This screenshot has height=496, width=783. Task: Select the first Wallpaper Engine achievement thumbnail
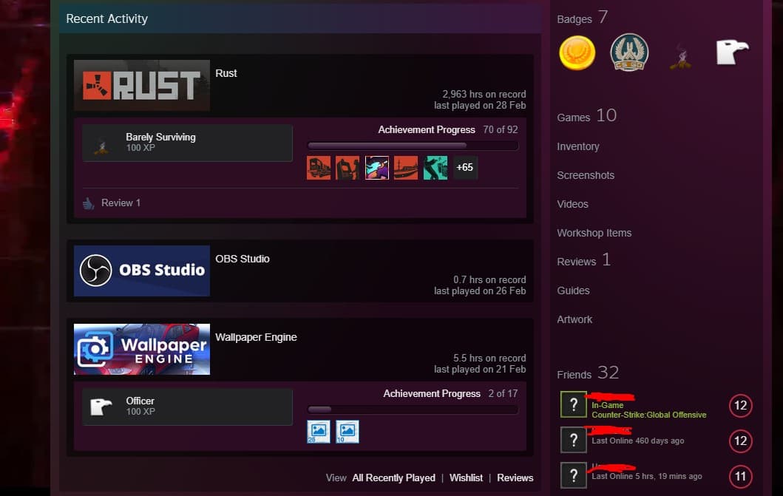click(318, 432)
